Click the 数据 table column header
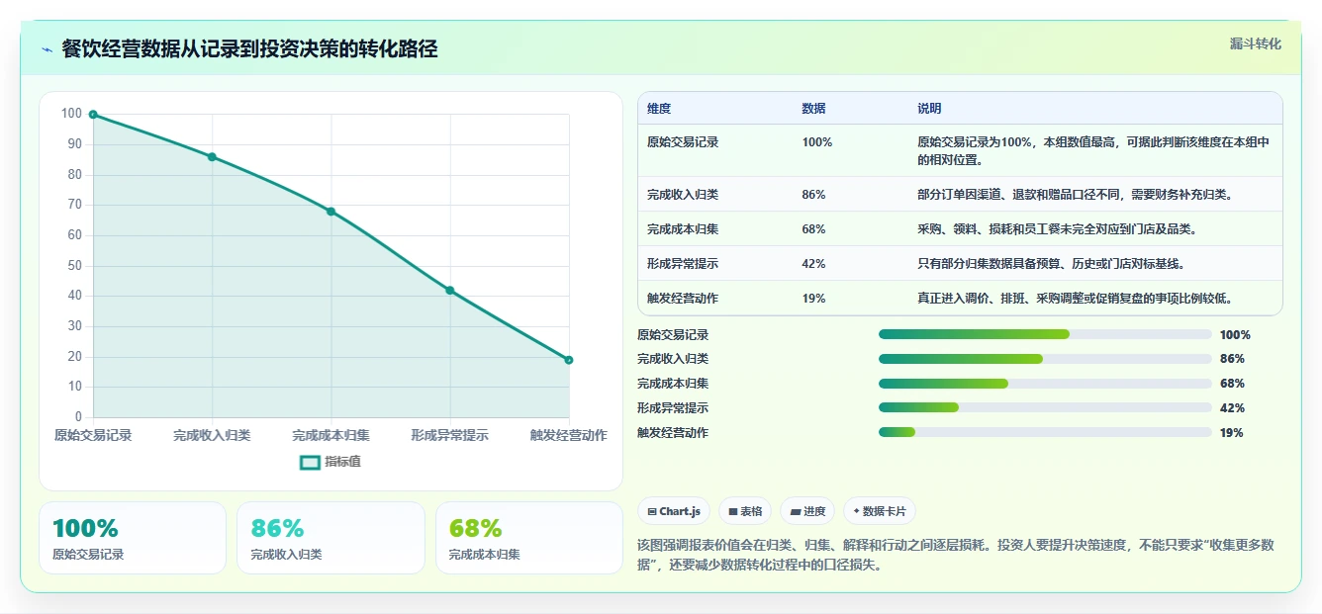This screenshot has height=614, width=1322. (x=813, y=109)
